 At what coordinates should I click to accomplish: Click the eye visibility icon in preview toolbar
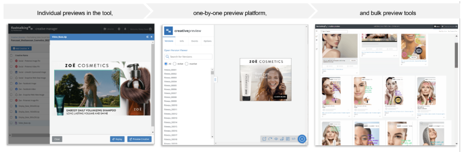(276, 139)
